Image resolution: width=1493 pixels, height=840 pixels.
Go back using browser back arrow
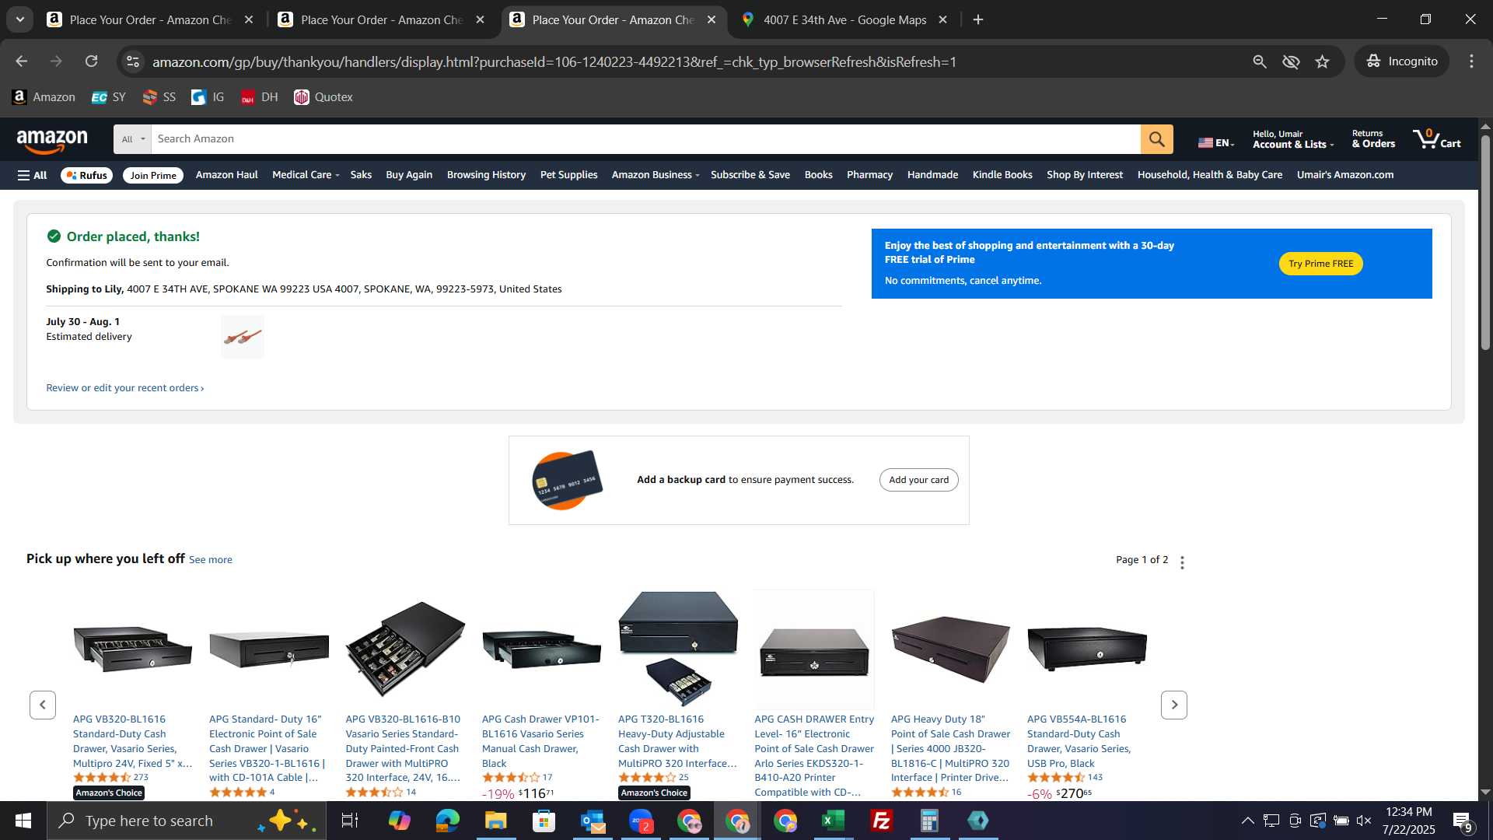[21, 61]
